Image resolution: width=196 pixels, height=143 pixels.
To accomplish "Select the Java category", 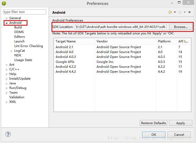I will point(12,83).
